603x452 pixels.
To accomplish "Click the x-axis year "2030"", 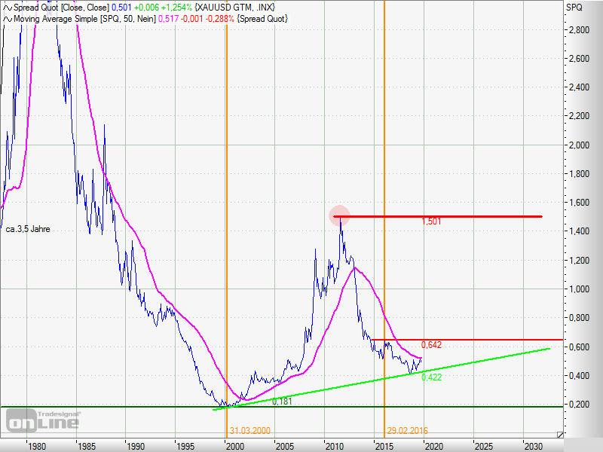I will tap(534, 447).
